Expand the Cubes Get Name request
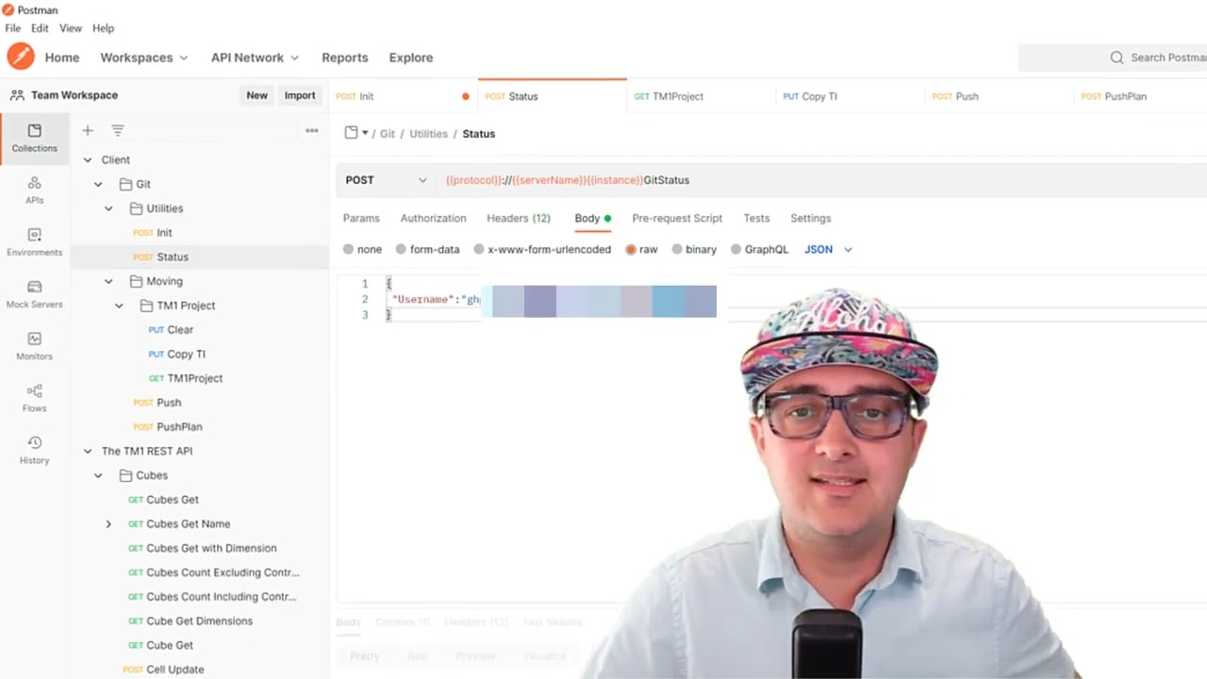This screenshot has width=1207, height=679. click(x=108, y=524)
